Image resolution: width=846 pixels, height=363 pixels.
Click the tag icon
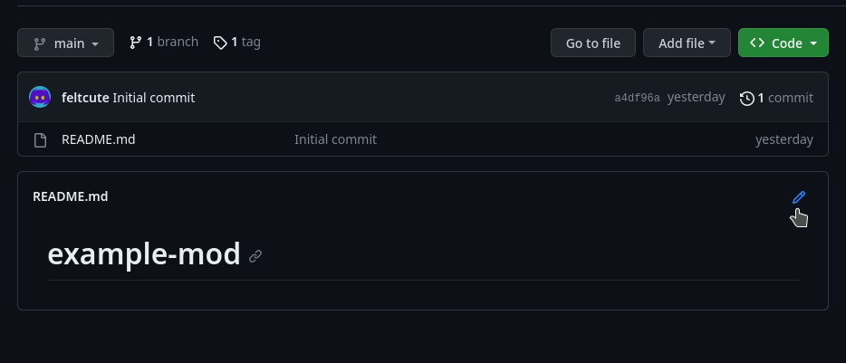tap(220, 43)
